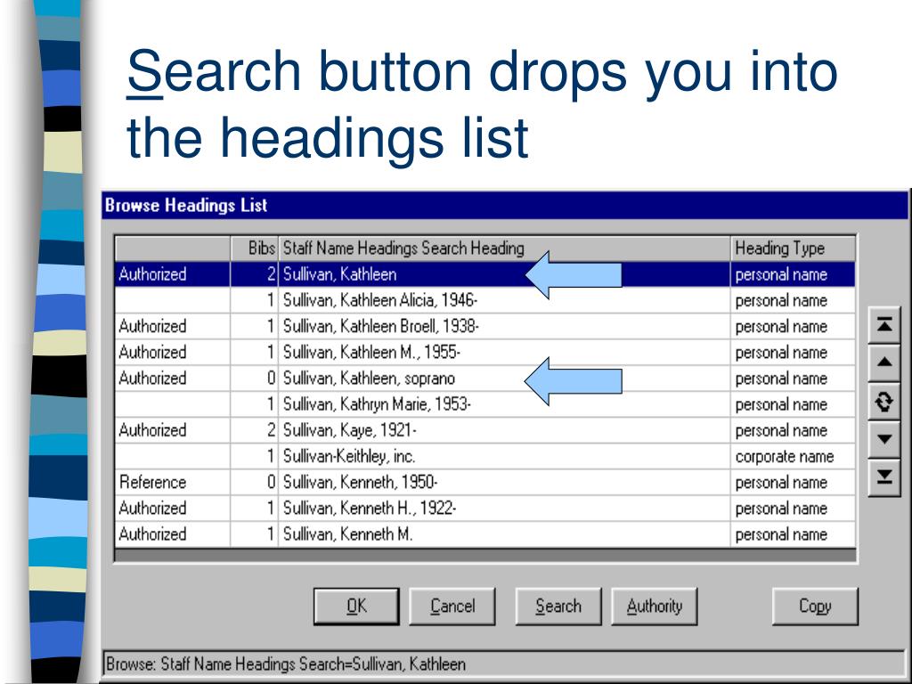Select 'Sullivan, Kathleen, soprano' heading
The width and height of the screenshot is (912, 684).
(x=485, y=379)
